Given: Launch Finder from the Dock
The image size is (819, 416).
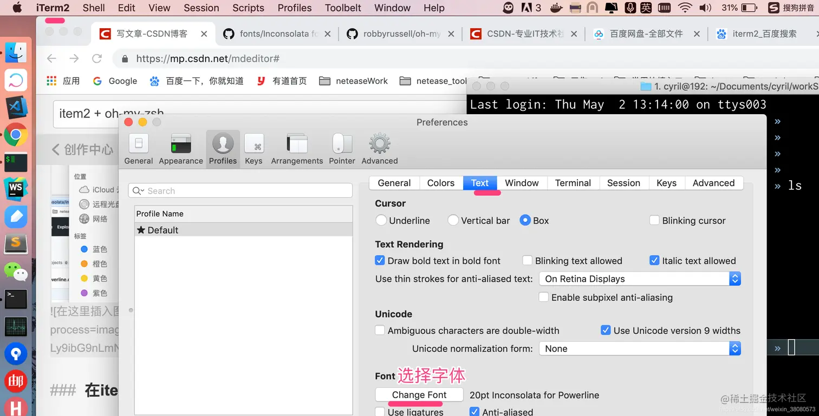Looking at the screenshot, I should [16, 52].
